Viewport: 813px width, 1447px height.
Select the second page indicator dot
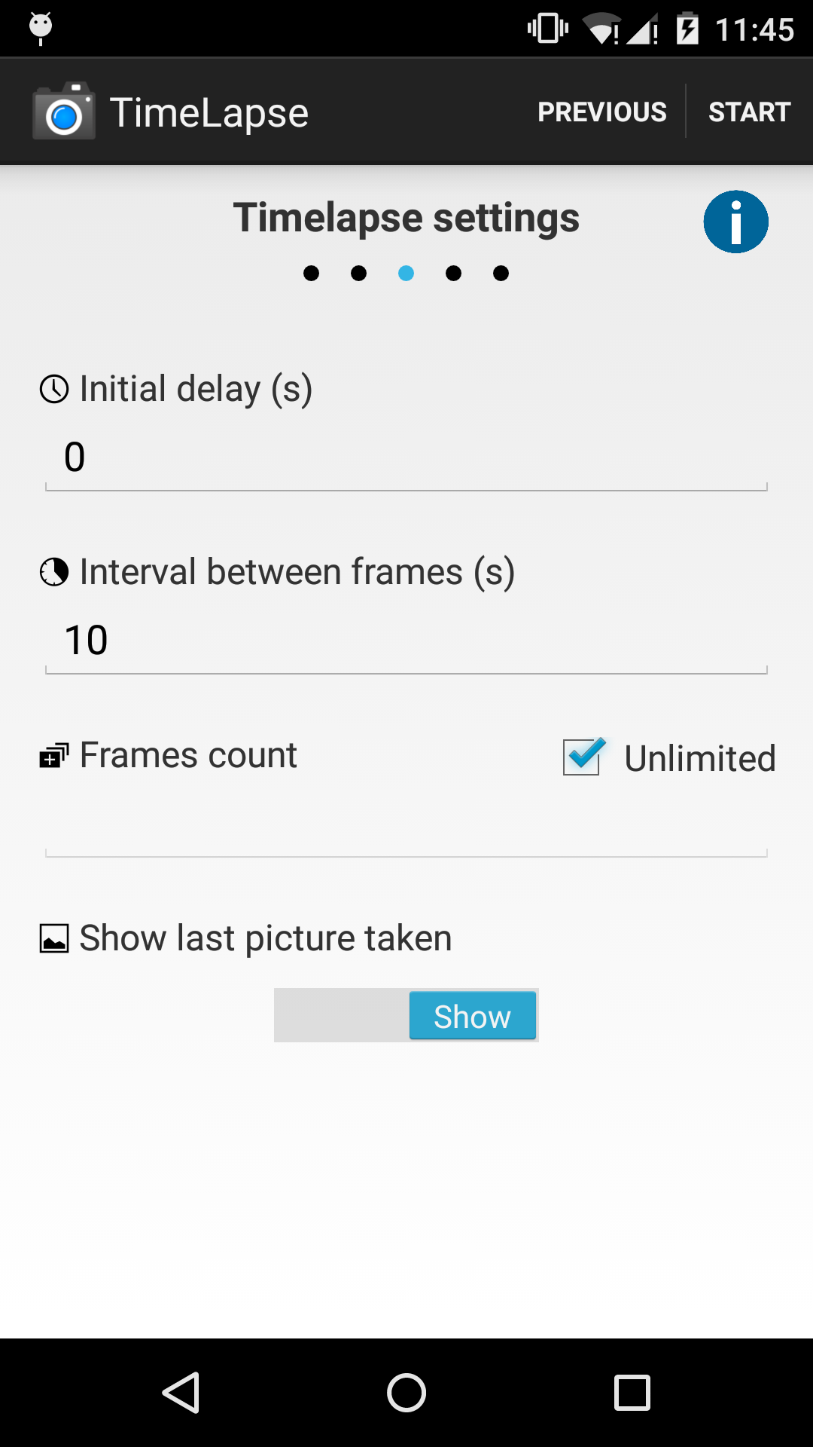point(358,273)
